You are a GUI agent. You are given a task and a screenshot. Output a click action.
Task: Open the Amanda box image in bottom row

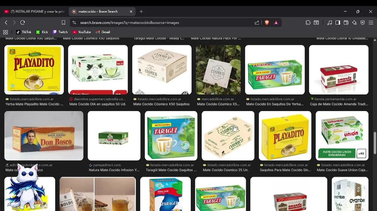pyautogui.click(x=289, y=194)
